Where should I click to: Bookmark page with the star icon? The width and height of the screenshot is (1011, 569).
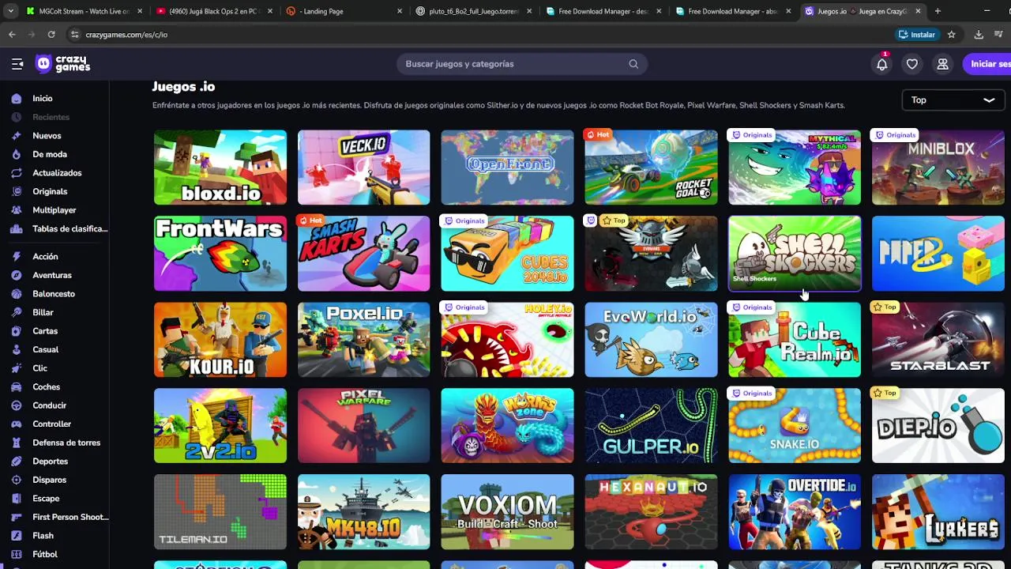[952, 35]
